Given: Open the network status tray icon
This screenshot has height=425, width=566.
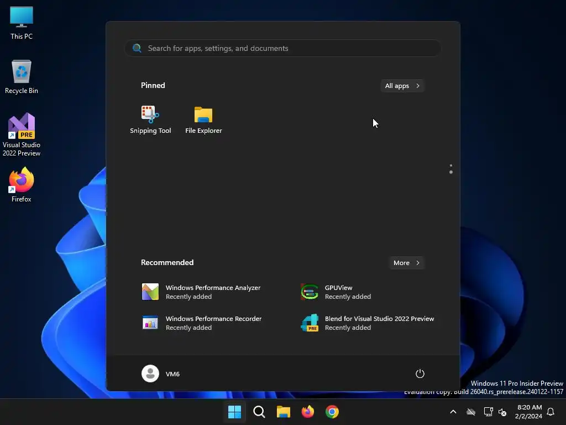Looking at the screenshot, I should [488, 412].
